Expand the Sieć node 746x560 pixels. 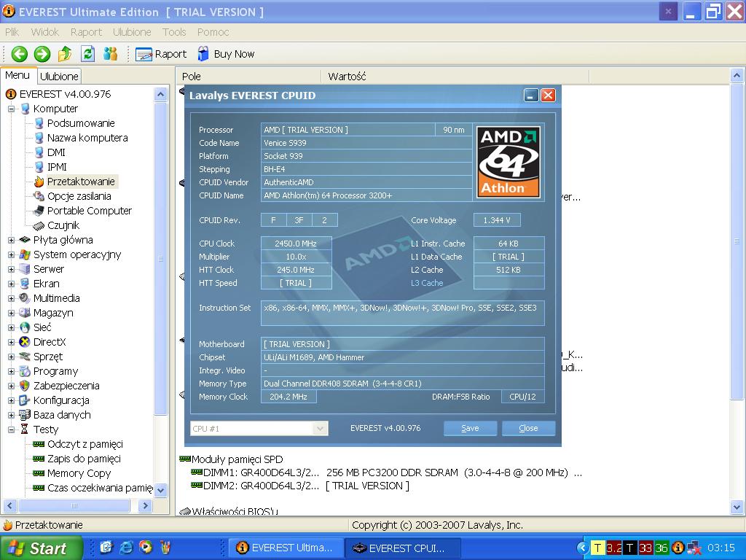coord(11,327)
